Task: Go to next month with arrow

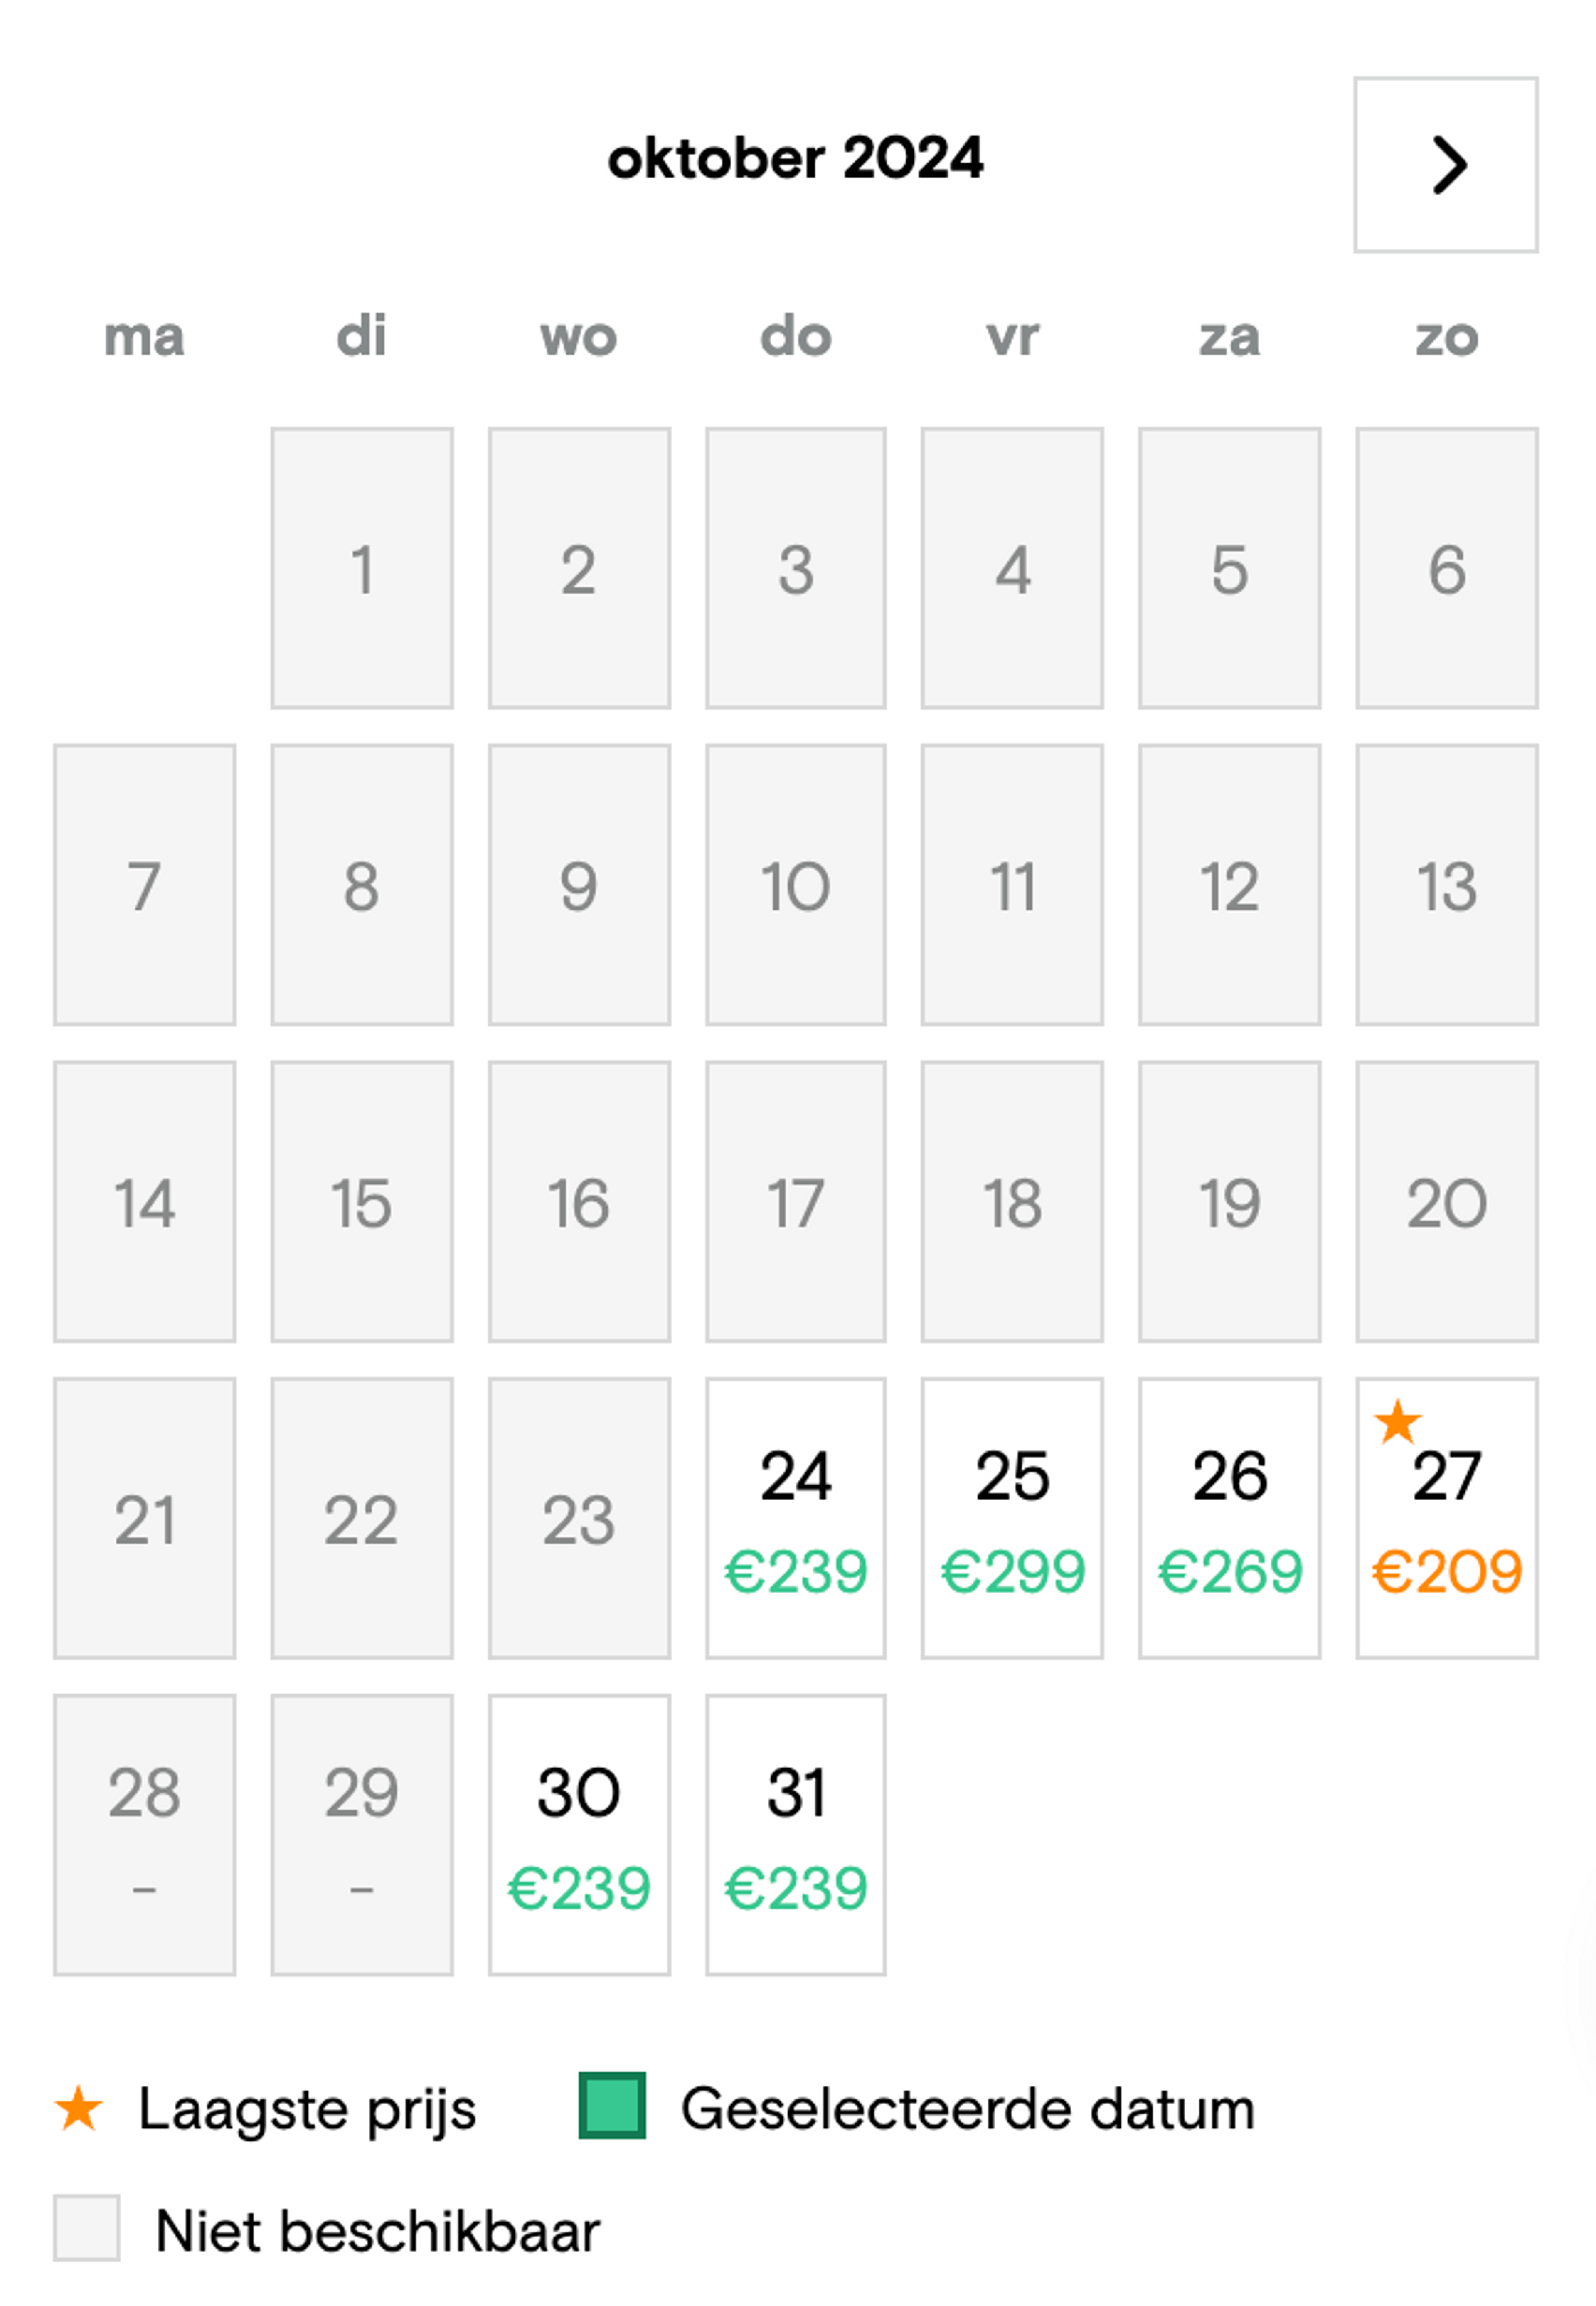Action: (1445, 165)
